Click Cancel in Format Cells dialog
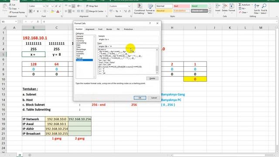279x157 pixels. 154,98
